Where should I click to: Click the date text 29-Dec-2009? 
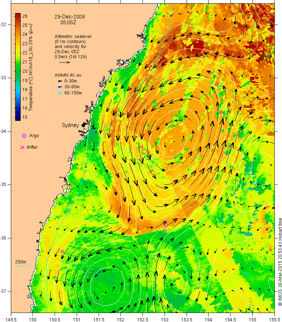pos(69,17)
